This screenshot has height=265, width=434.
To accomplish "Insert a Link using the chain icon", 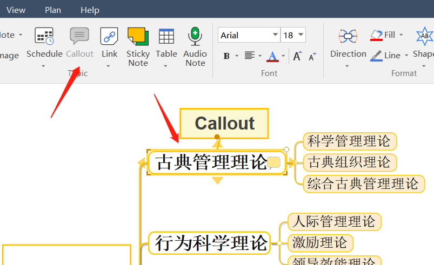I will [x=109, y=37].
